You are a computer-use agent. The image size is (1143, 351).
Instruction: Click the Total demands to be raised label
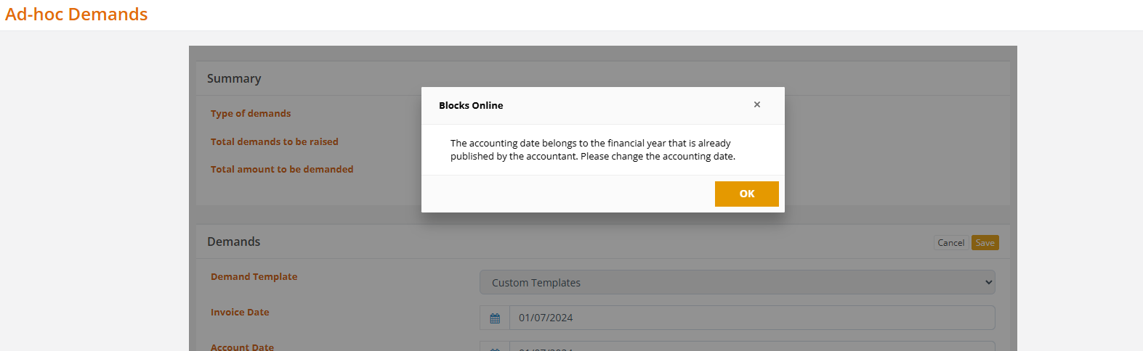[x=275, y=141]
